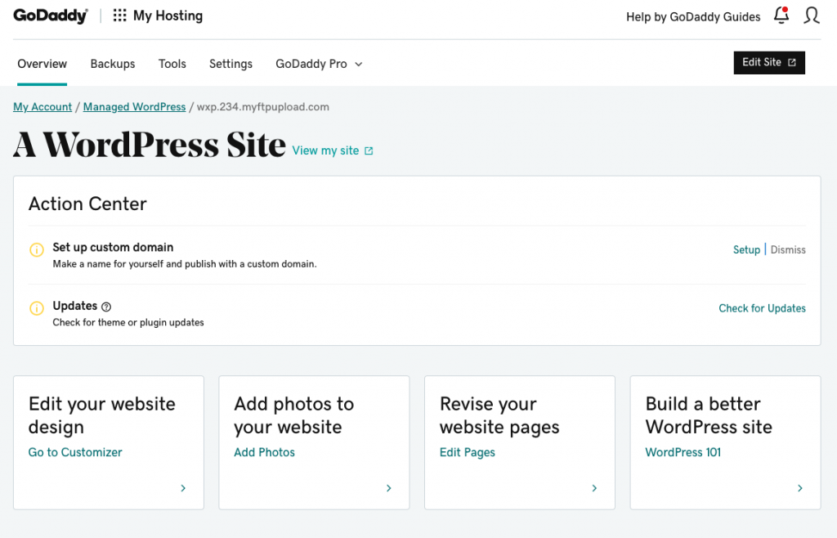This screenshot has width=837, height=538.
Task: Click the Add photos to your website heading
Action: (294, 415)
